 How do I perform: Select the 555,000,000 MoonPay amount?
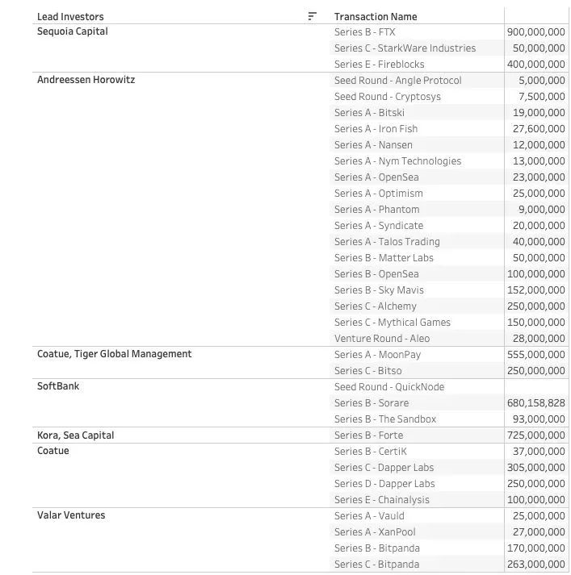[x=535, y=355]
